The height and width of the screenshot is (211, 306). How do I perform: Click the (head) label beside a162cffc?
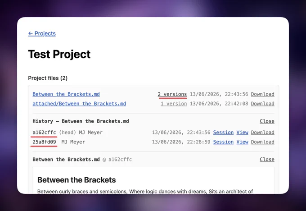point(67,133)
